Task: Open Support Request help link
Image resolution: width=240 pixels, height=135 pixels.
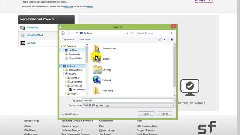Action: pyautogui.click(x=146, y=130)
